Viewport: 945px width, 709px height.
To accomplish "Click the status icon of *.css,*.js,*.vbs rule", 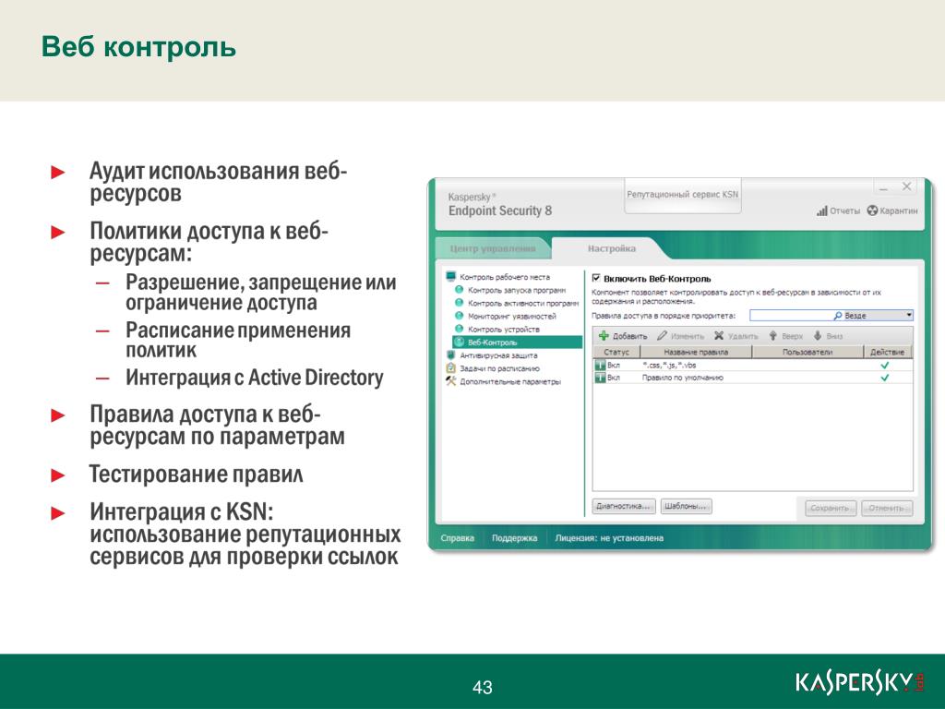I will click(x=600, y=365).
